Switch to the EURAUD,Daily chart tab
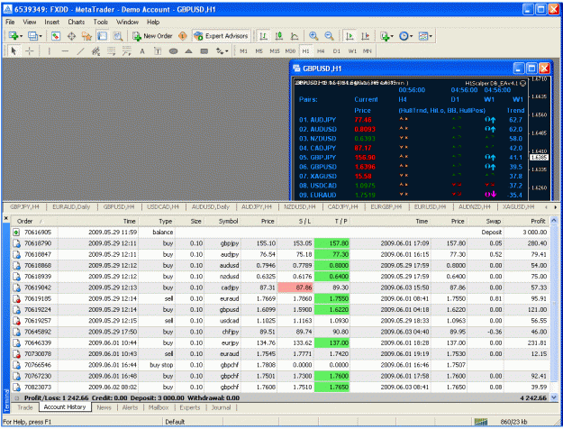This screenshot has width=563, height=429. (71, 207)
